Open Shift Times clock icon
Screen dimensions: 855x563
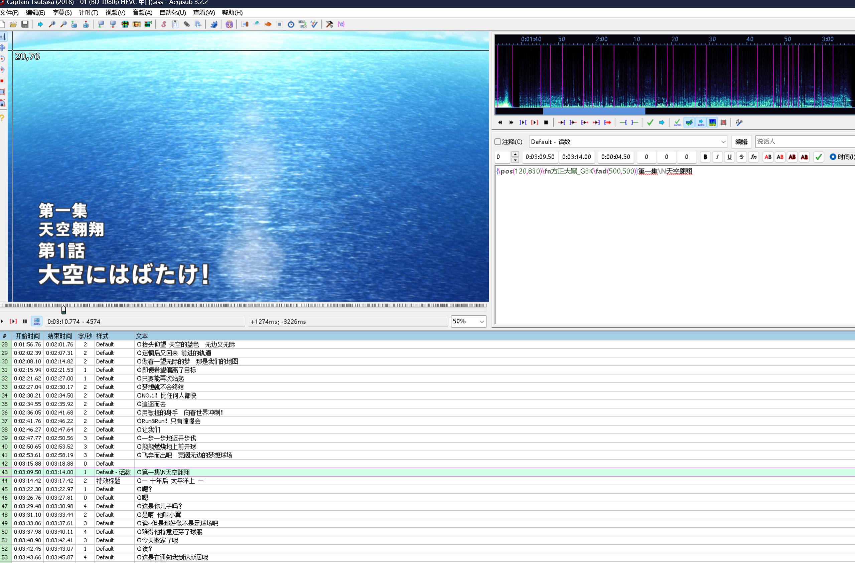point(291,24)
